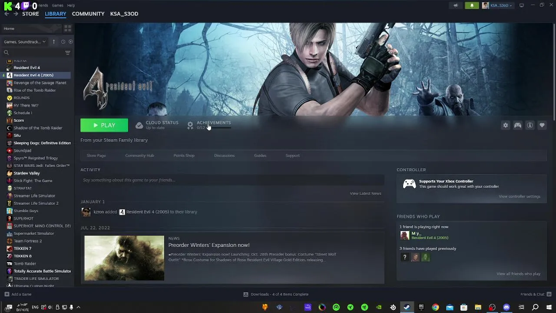Open the green notifications bell

coord(472,6)
